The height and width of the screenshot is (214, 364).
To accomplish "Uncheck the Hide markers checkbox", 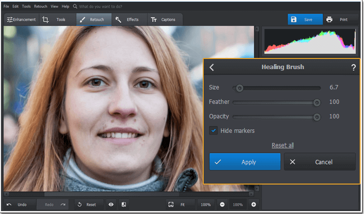I will click(213, 130).
